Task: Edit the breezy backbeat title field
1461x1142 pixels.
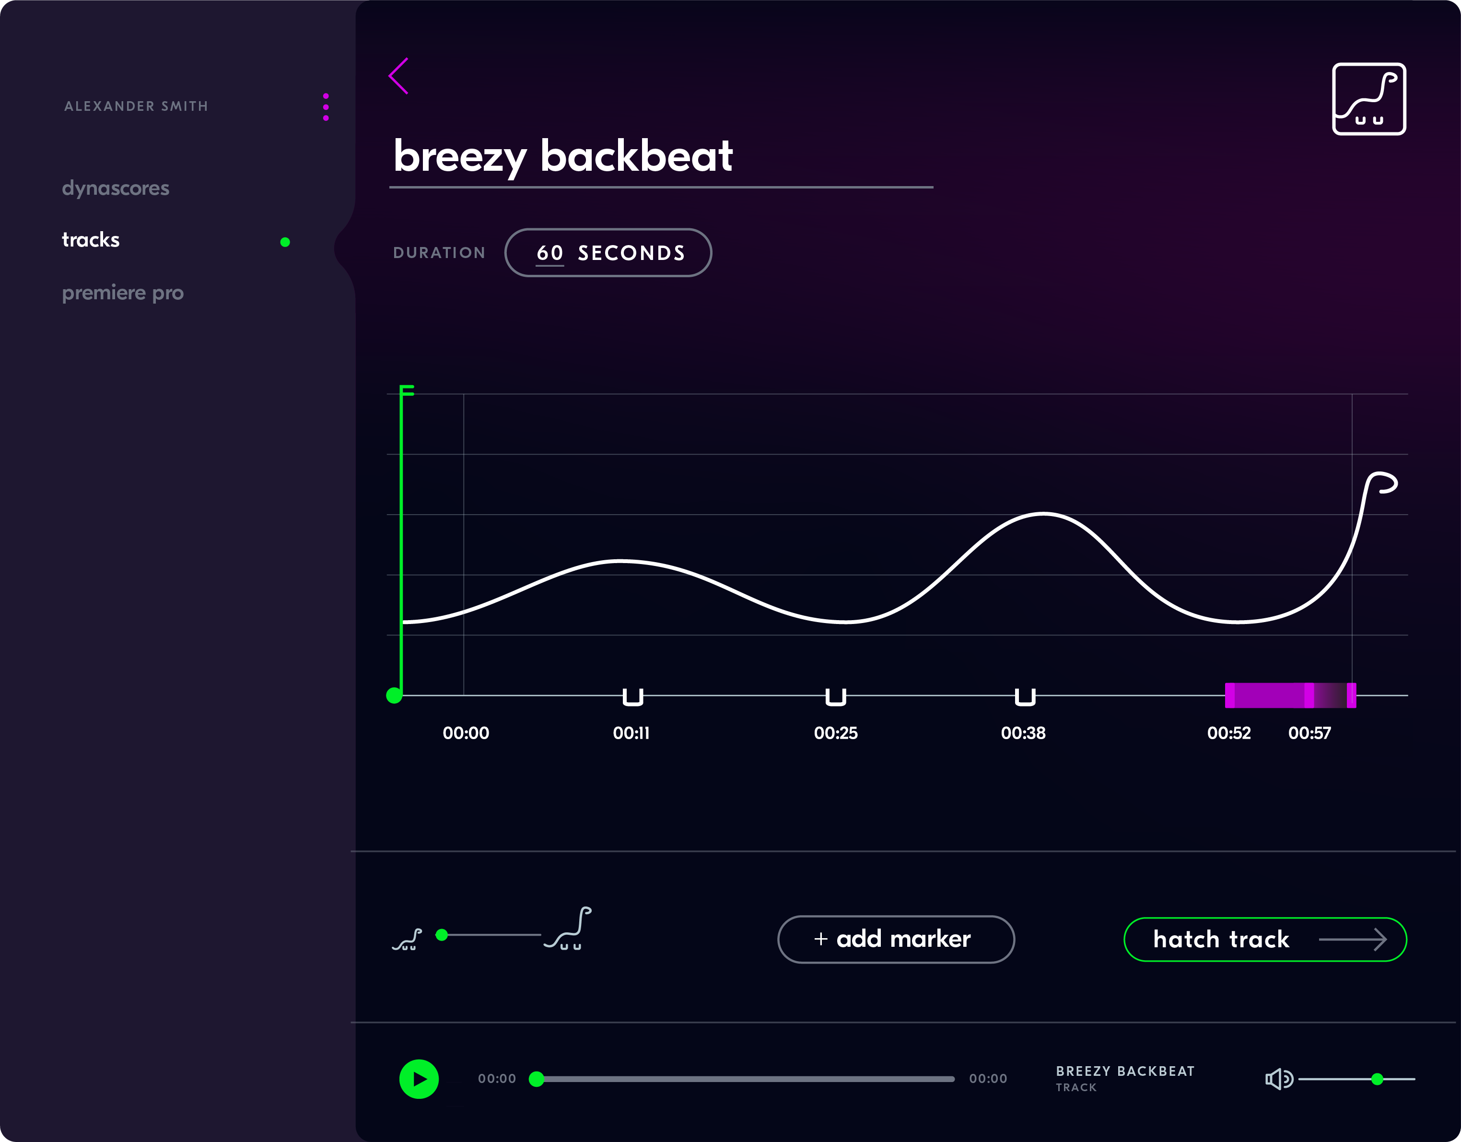Action: coord(563,156)
